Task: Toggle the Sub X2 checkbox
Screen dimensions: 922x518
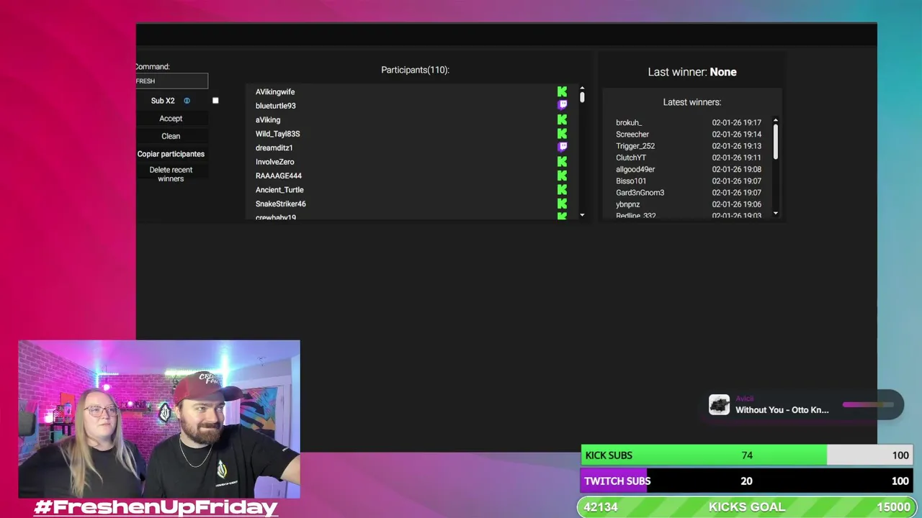Action: point(215,101)
